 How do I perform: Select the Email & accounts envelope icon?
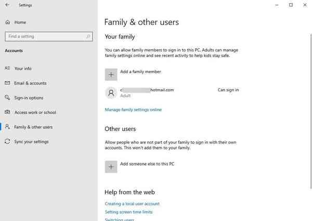tap(7, 83)
